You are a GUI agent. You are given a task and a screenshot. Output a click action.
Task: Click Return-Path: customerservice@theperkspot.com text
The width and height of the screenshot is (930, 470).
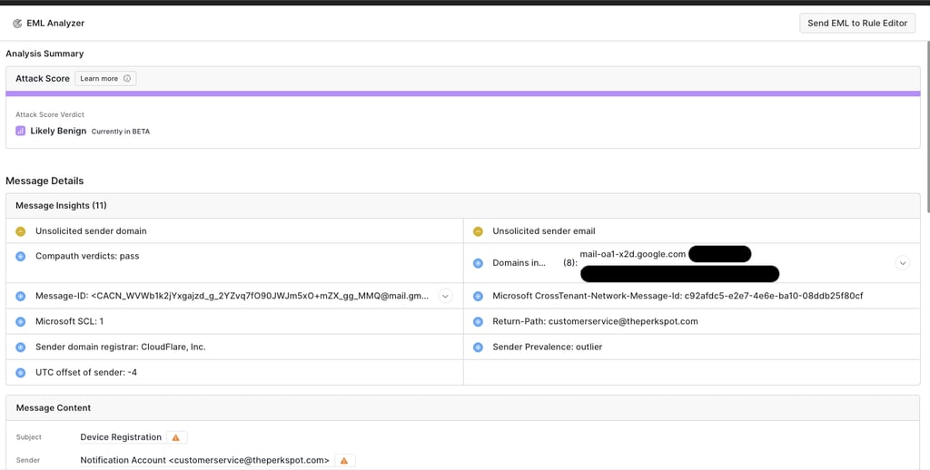pyautogui.click(x=595, y=321)
